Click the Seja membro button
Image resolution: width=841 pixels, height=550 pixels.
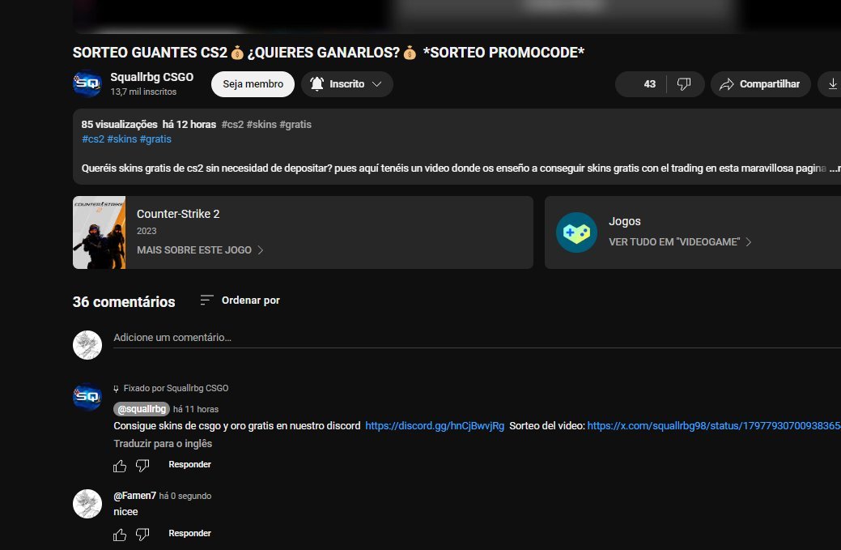(x=253, y=84)
